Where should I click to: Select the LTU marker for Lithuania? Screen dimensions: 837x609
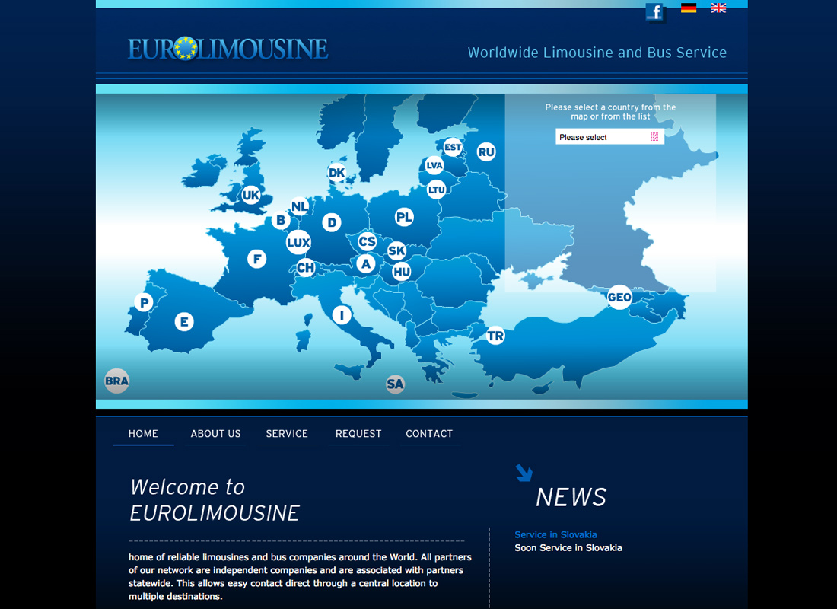pyautogui.click(x=436, y=189)
